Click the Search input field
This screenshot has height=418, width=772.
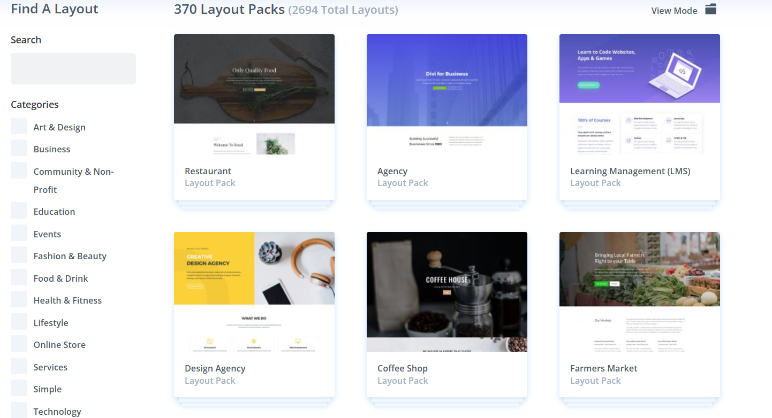(73, 68)
